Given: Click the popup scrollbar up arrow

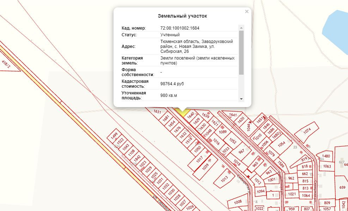Looking at the screenshot, I should coord(241,28).
